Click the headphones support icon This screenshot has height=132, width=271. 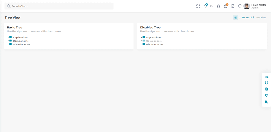point(267,83)
